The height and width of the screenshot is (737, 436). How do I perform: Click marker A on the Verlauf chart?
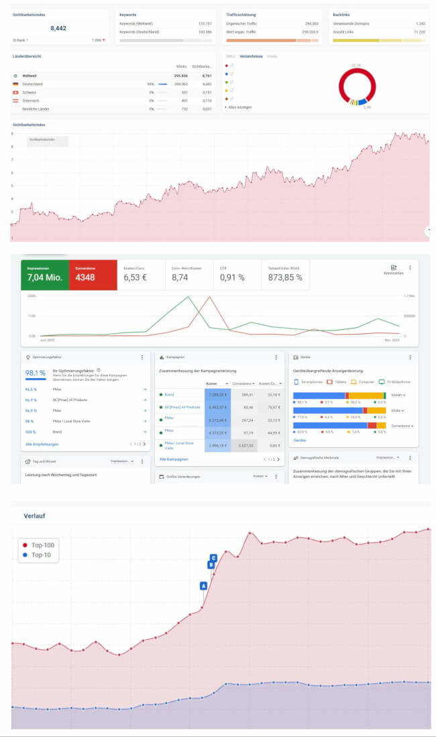coord(203,585)
